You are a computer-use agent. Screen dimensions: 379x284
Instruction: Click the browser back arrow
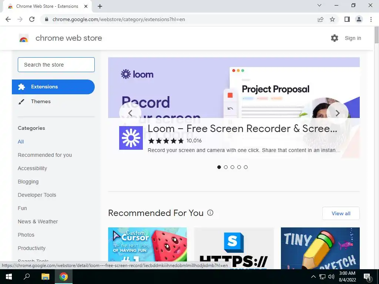point(8,19)
